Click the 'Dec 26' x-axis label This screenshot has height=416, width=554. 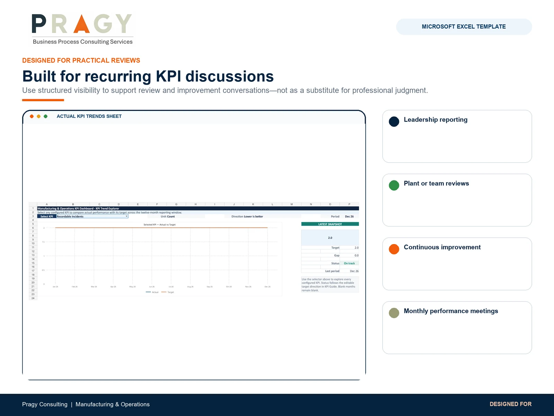(268, 287)
